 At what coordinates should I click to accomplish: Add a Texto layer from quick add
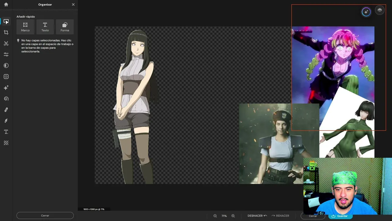point(45,27)
